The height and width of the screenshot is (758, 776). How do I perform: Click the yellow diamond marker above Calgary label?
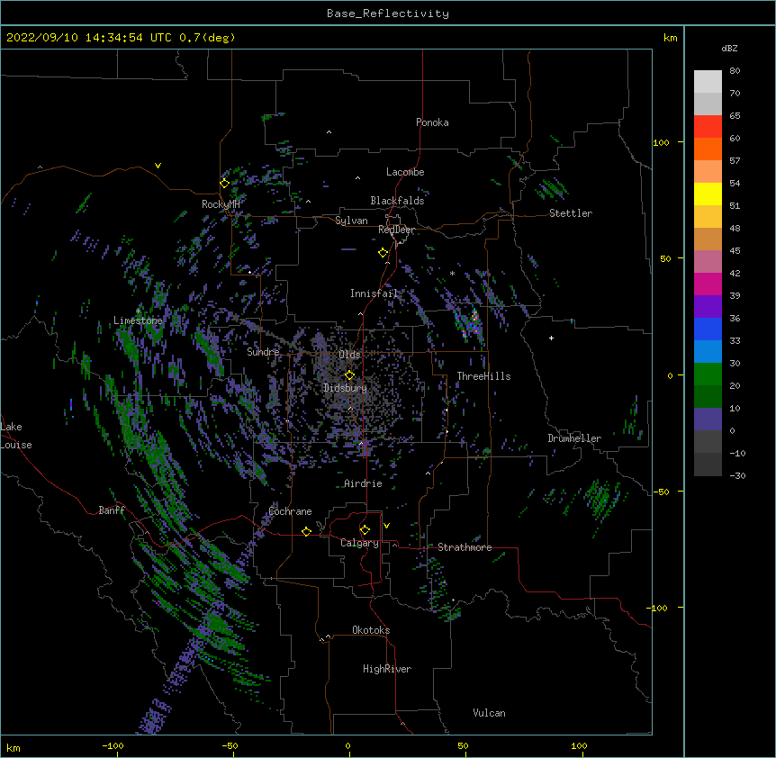coord(365,530)
